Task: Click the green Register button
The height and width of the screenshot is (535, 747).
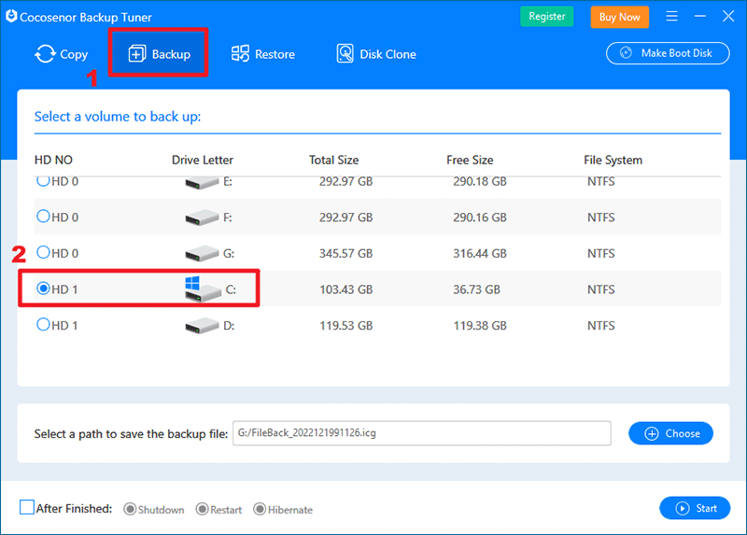Action: (546, 16)
